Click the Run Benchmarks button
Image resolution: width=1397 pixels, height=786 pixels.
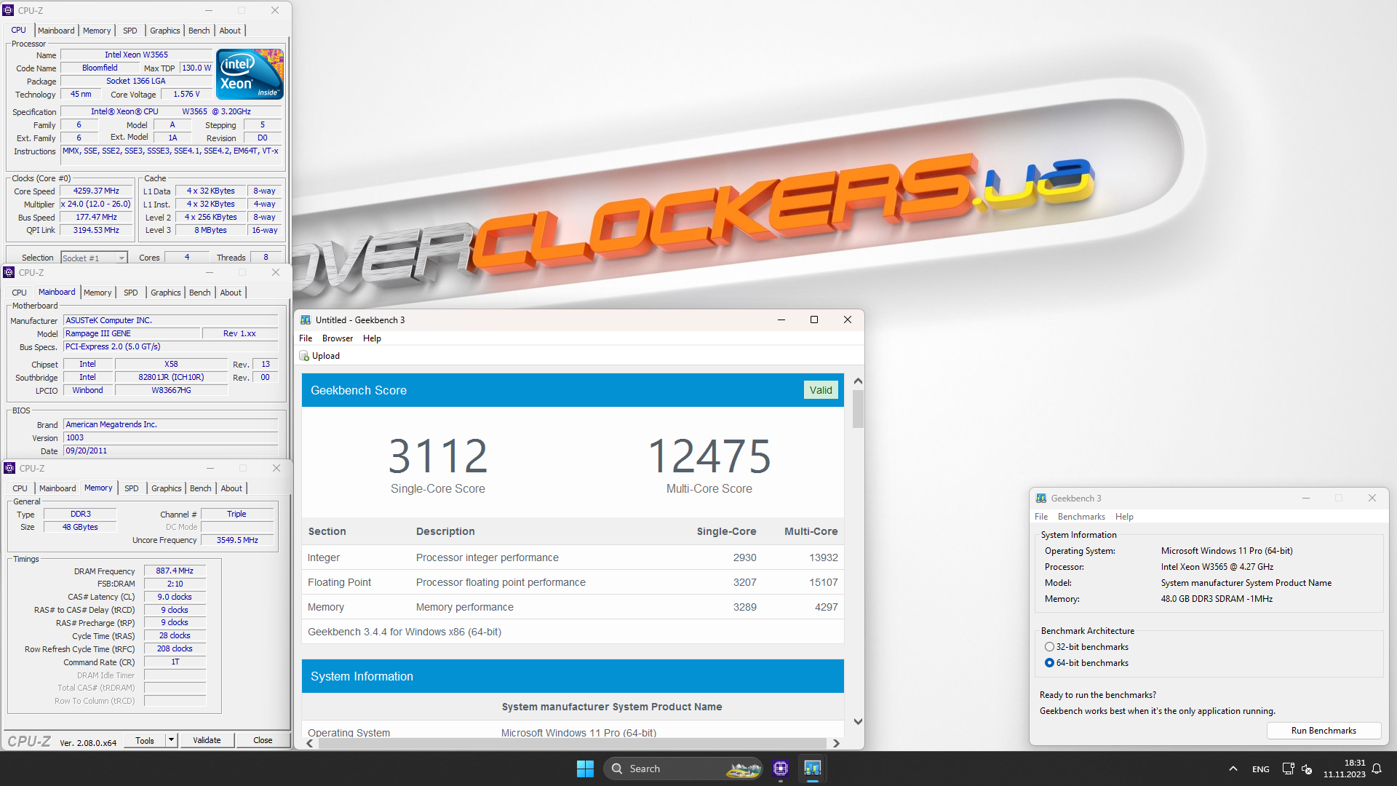point(1324,731)
